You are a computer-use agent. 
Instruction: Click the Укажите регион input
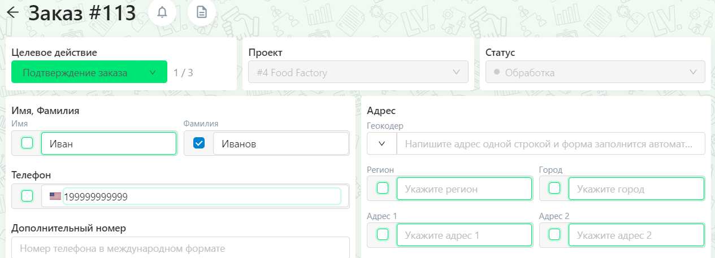coord(465,189)
